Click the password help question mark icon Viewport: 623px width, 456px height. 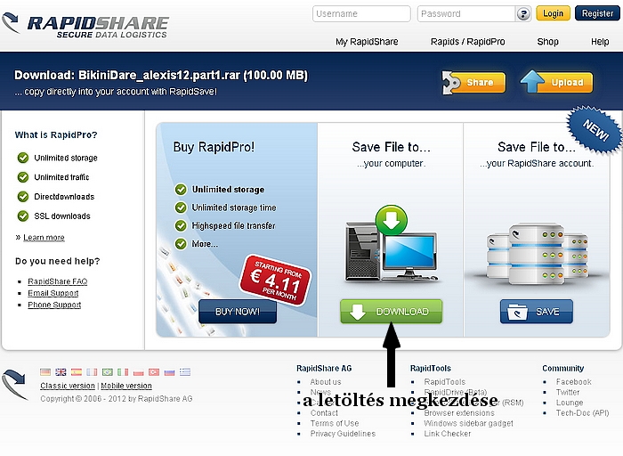pos(523,14)
